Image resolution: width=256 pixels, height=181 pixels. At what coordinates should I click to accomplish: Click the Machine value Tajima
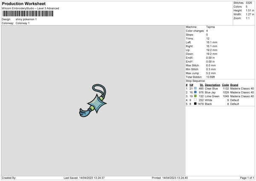coord(210,27)
